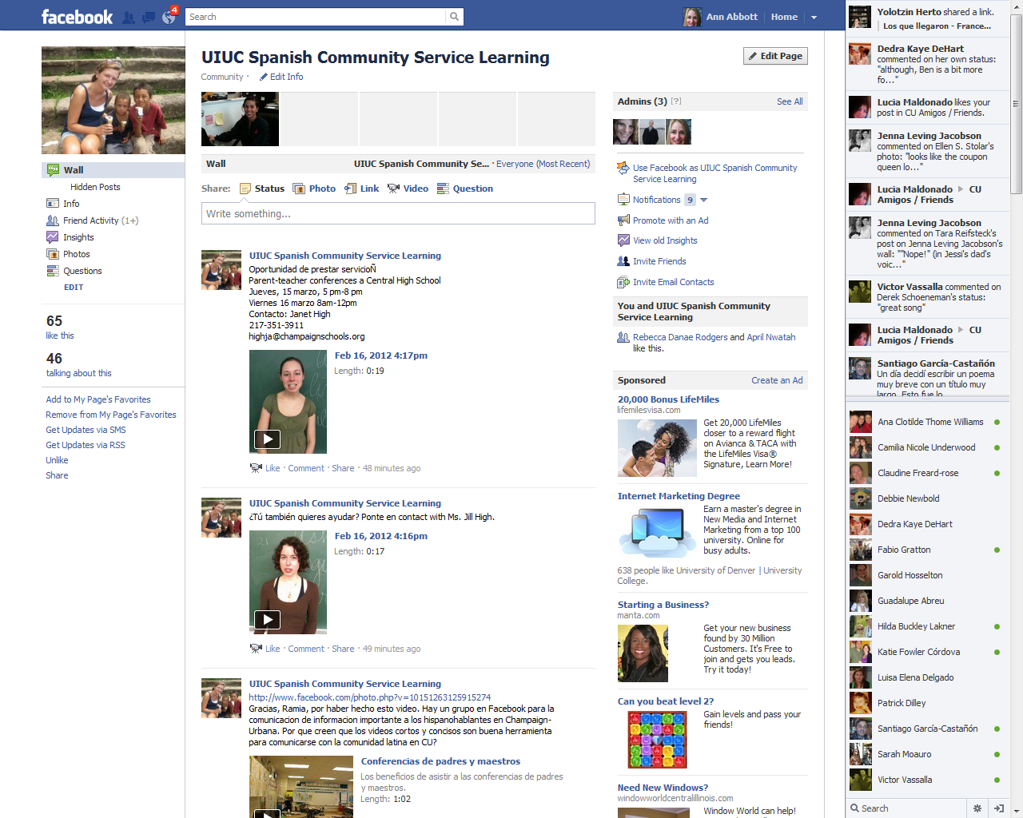The width and height of the screenshot is (1023, 818).
Task: Open Photos in left sidebar
Action: (x=76, y=254)
